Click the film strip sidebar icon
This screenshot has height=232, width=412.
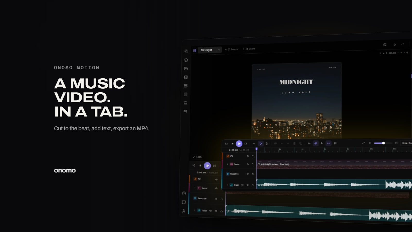186,77
